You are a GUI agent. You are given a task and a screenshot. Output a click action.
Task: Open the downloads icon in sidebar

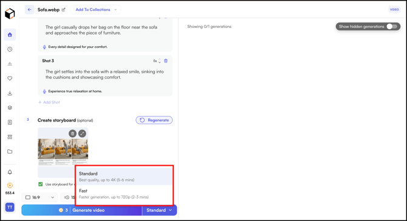(x=10, y=93)
